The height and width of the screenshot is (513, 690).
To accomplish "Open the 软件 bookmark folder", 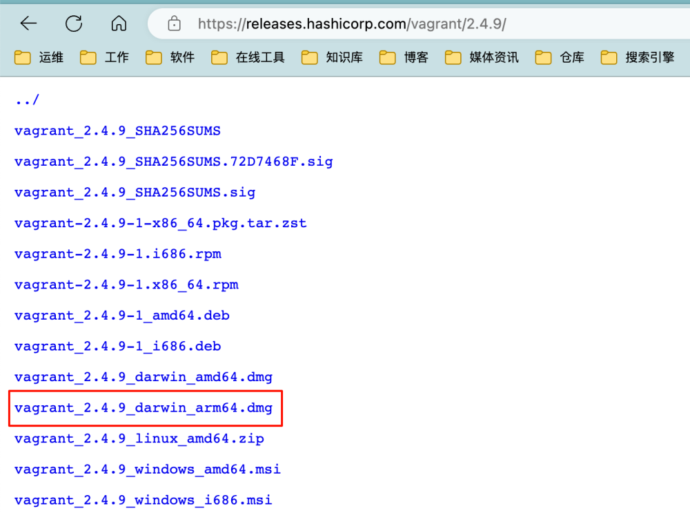I will 170,57.
